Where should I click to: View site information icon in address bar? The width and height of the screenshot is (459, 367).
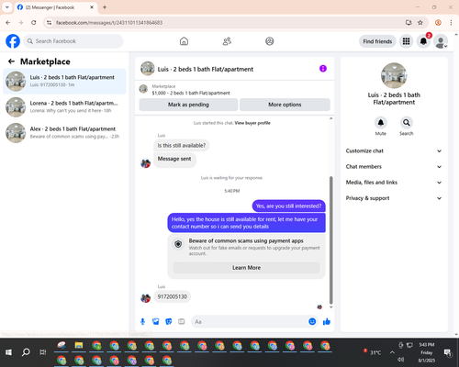coord(49,23)
